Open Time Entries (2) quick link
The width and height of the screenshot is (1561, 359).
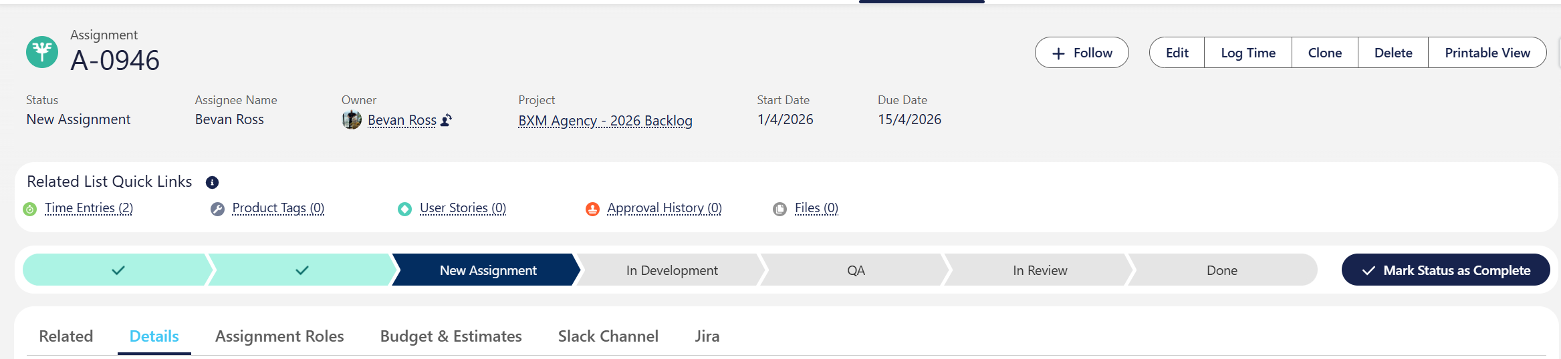(x=89, y=208)
